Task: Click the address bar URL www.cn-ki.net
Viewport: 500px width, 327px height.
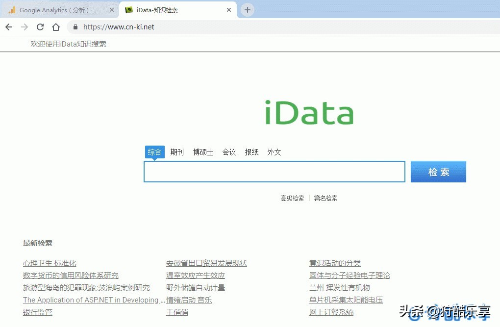Action: [x=119, y=27]
